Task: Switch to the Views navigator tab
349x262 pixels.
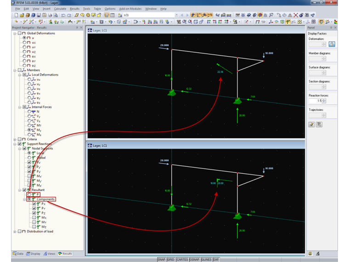Action: click(x=50, y=254)
